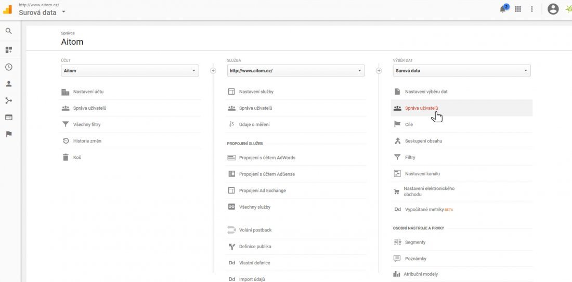Image resolution: width=572 pixels, height=282 pixels.
Task: Click the search magnifier icon in sidebar
Action: point(8,31)
